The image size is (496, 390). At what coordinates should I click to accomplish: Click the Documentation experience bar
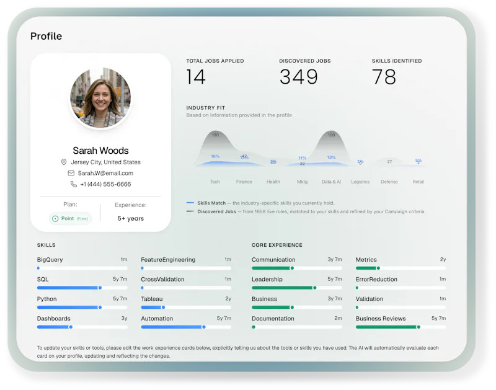(x=297, y=327)
